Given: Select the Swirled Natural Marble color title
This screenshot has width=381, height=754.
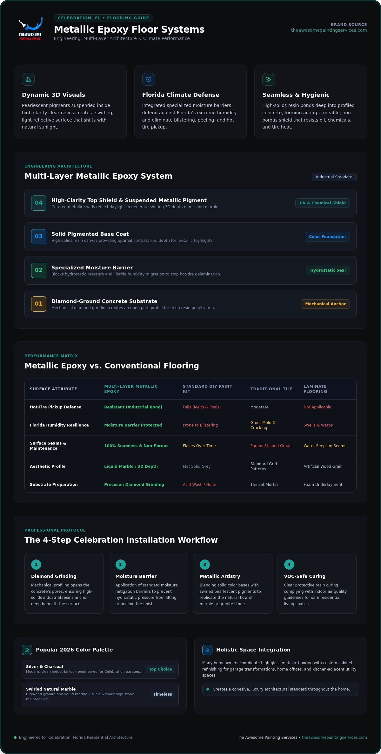Looking at the screenshot, I should pyautogui.click(x=51, y=689).
